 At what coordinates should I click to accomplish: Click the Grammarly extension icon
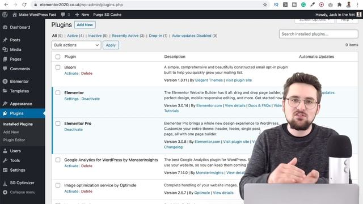[x=303, y=5]
